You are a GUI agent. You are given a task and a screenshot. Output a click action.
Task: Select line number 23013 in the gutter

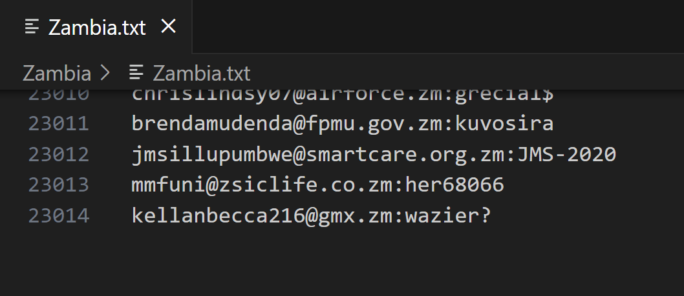[58, 185]
